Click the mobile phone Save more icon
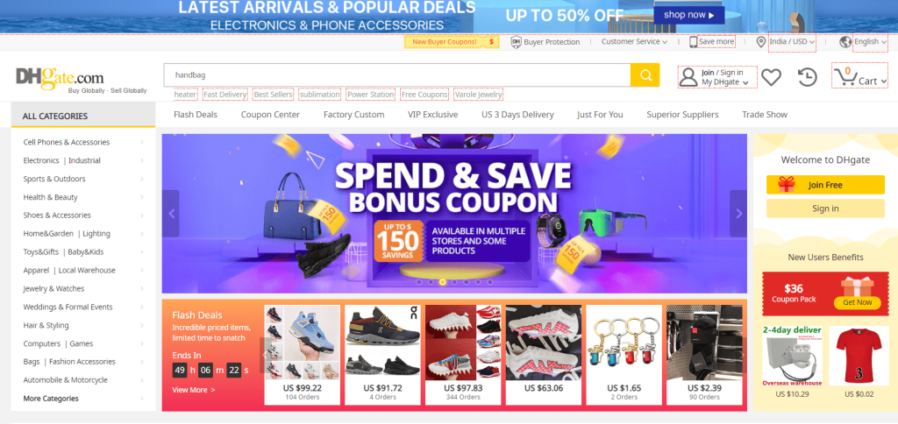 click(x=693, y=42)
